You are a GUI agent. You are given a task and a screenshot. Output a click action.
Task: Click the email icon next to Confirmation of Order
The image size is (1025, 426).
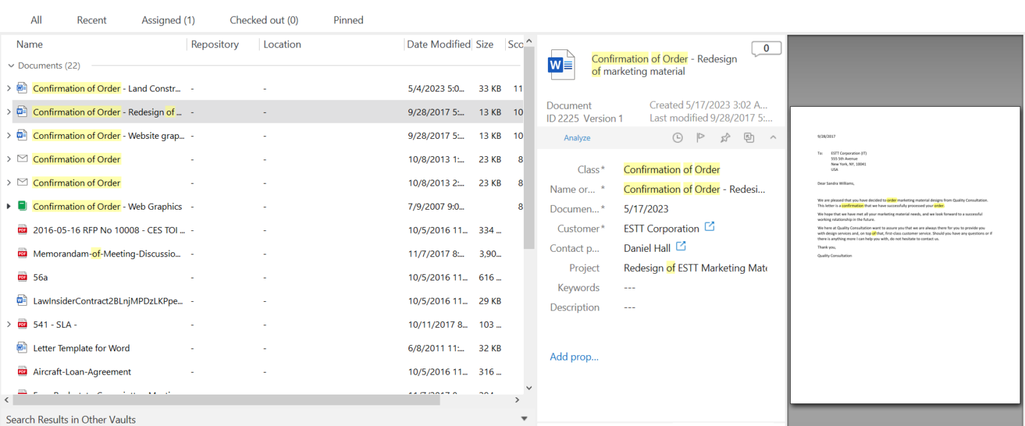(22, 159)
